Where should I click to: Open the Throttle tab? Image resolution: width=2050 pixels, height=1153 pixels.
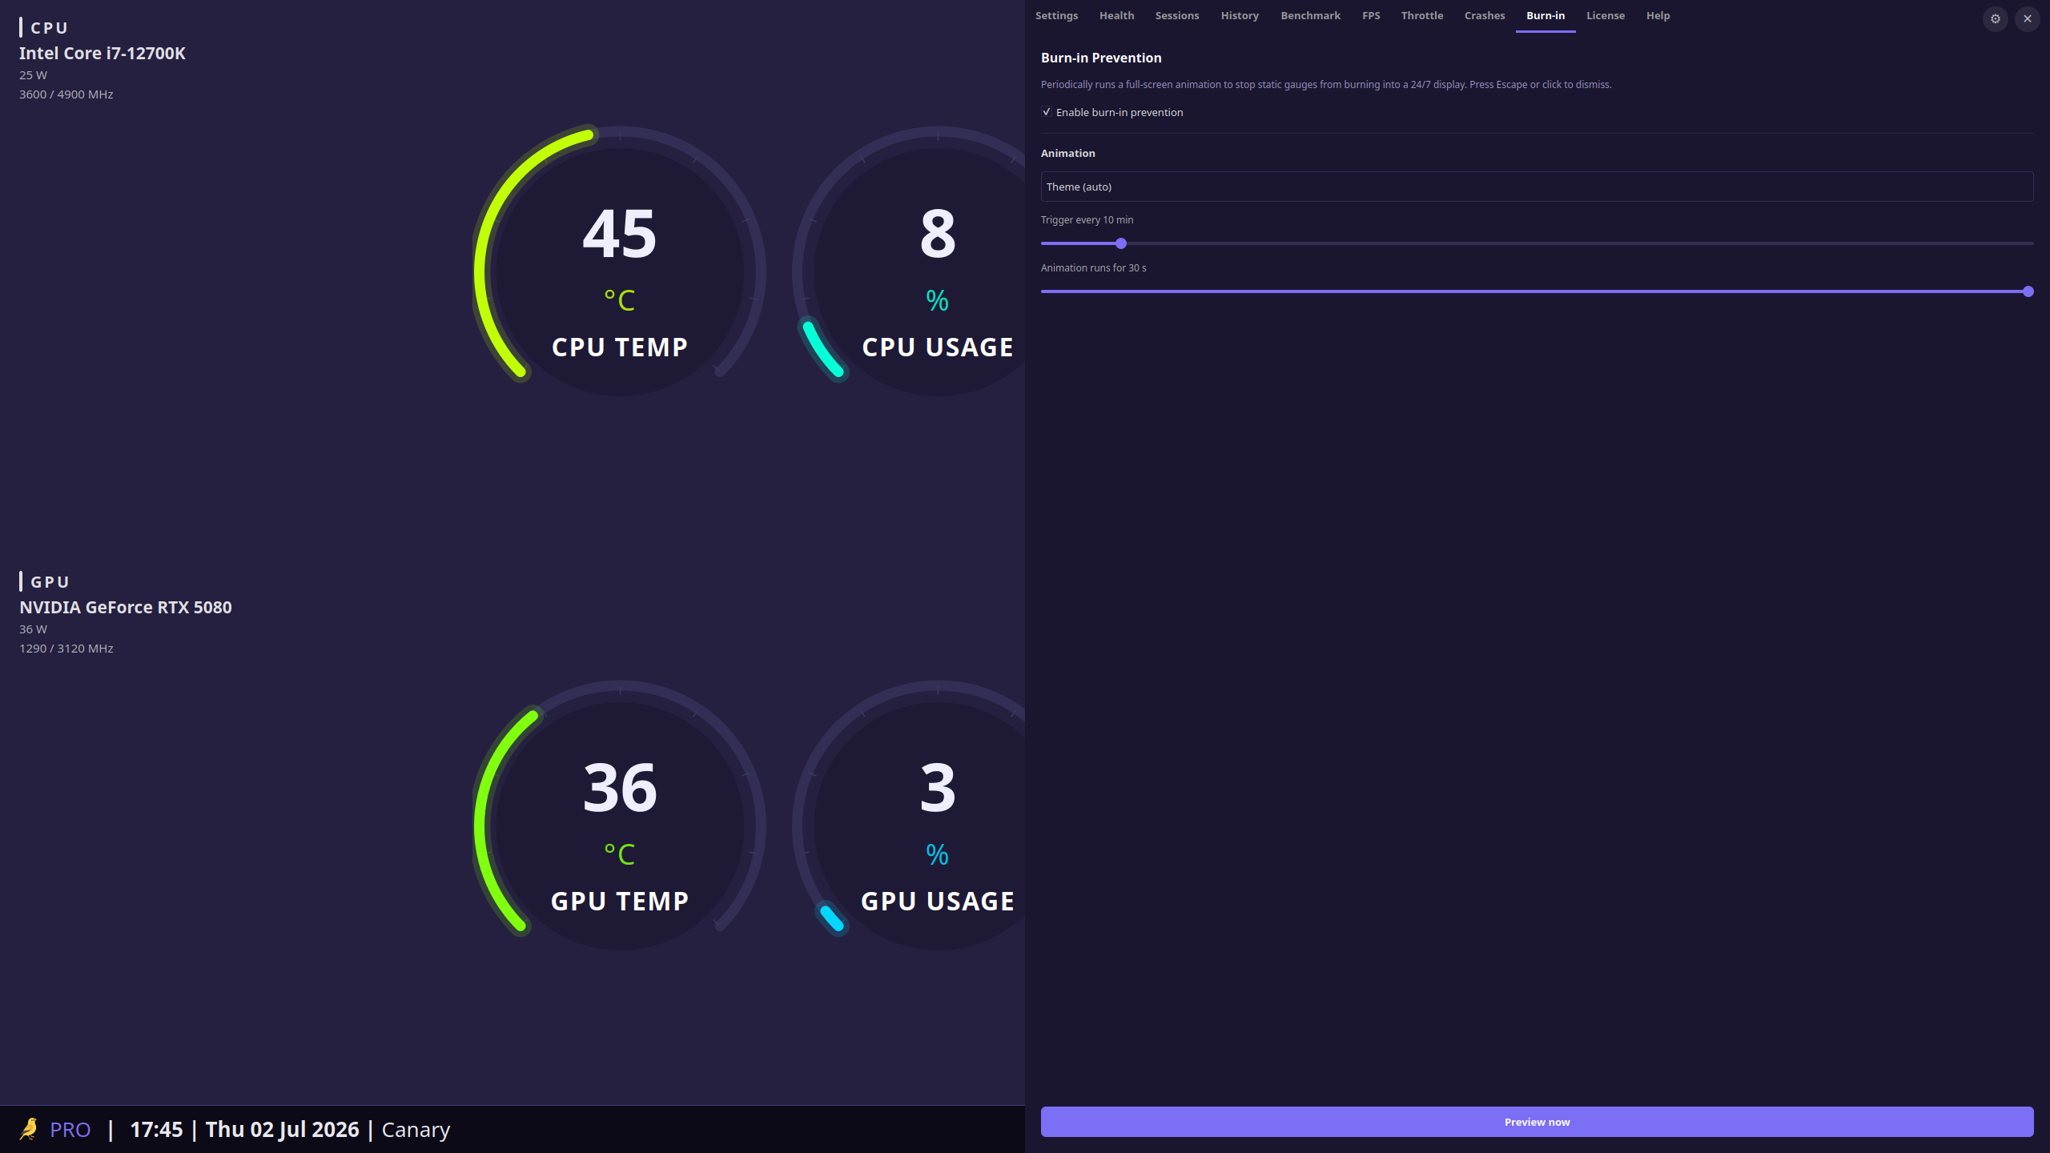(1422, 16)
